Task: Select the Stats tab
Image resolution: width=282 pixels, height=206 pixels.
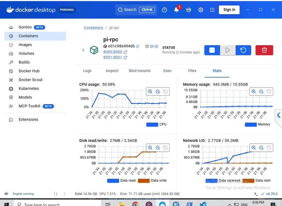Action: point(217,71)
